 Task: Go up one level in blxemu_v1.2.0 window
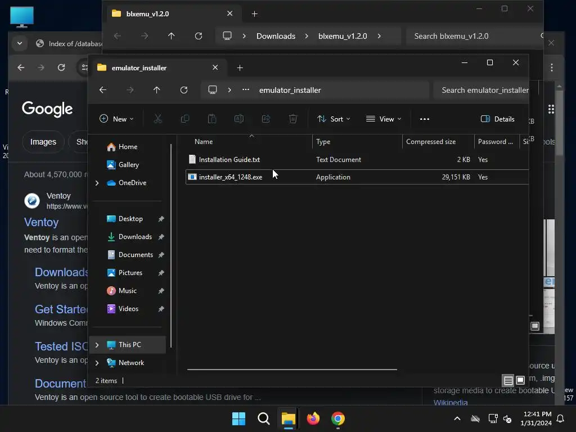tap(171, 36)
